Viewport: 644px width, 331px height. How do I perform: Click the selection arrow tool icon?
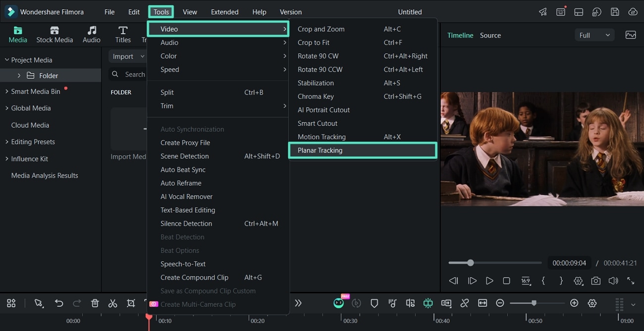click(39, 303)
